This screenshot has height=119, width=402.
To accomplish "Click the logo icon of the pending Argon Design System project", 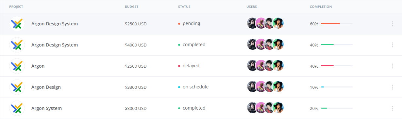I will (17, 24).
